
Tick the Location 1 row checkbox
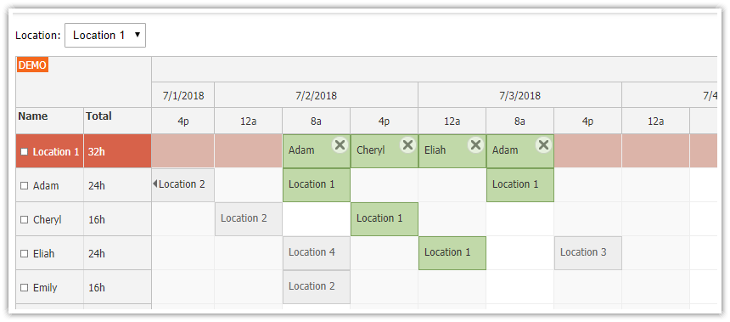[x=25, y=151]
